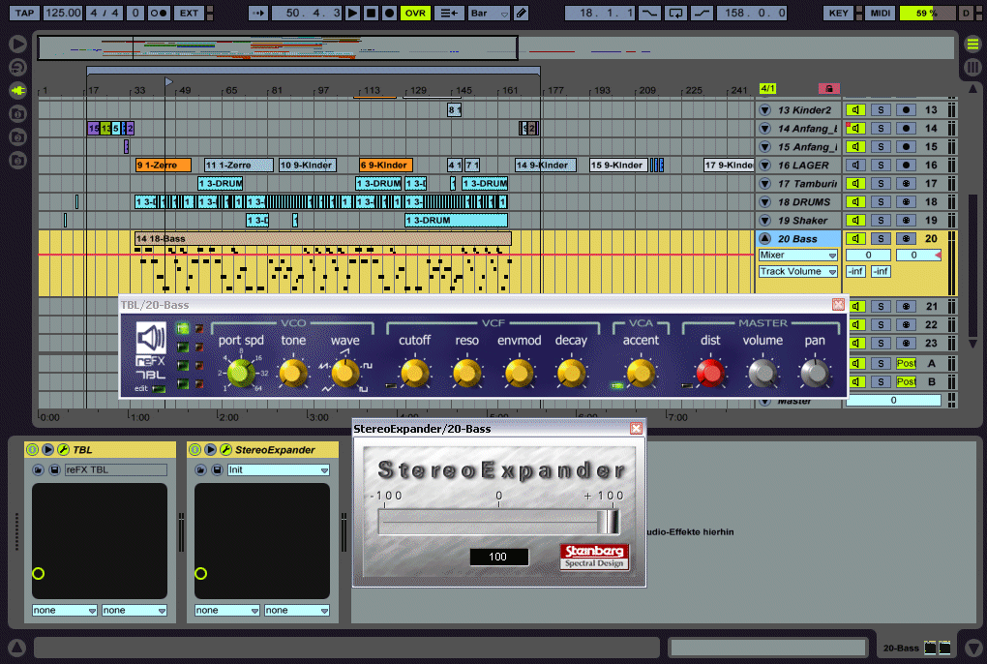Toggle the TBL device activator
The image size is (987, 664).
(x=32, y=449)
